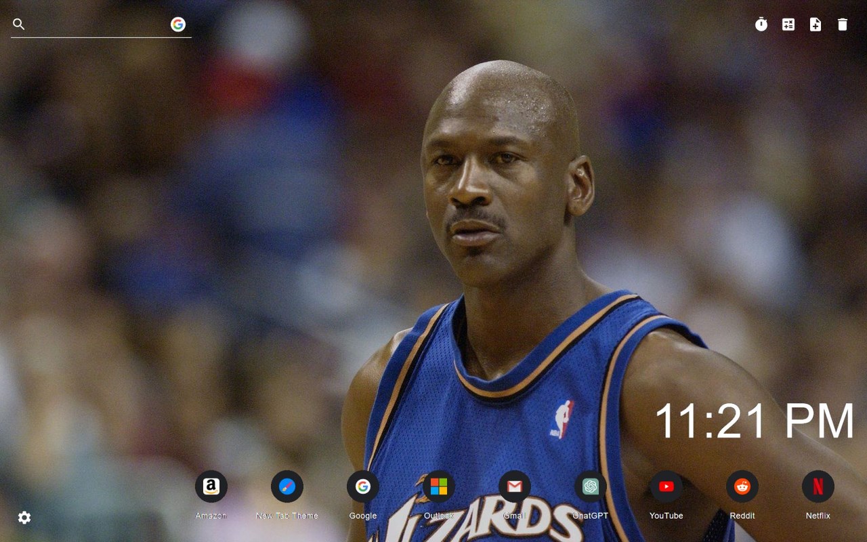Open the calculator tool
The image size is (867, 542).
click(788, 24)
